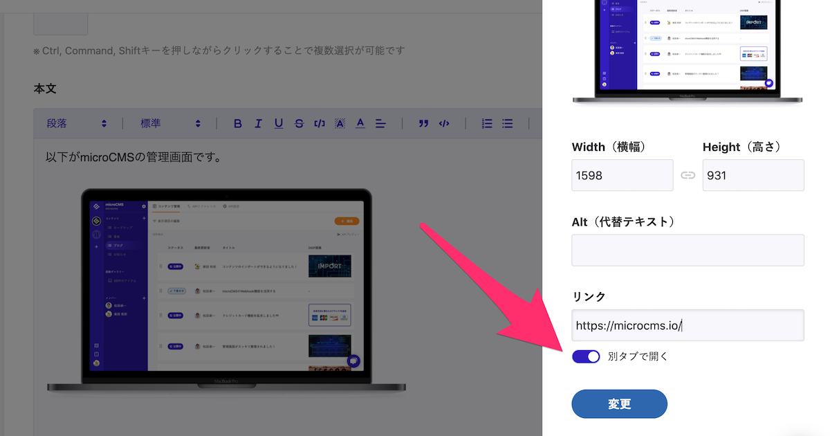Image resolution: width=830 pixels, height=436 pixels.
Task: Apply italic formatting to text
Action: click(x=258, y=124)
